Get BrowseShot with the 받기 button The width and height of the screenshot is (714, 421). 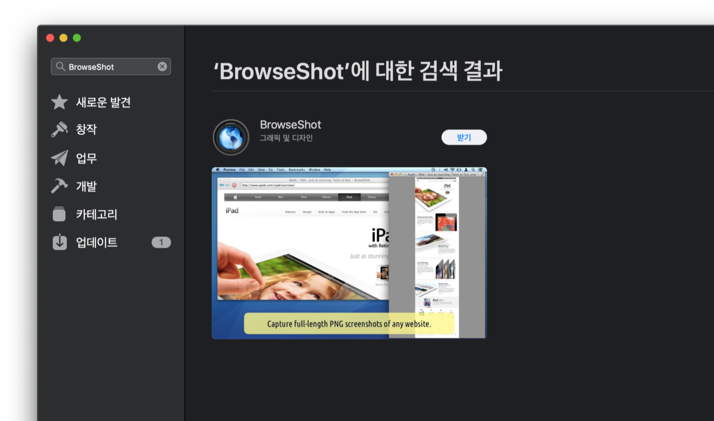464,137
